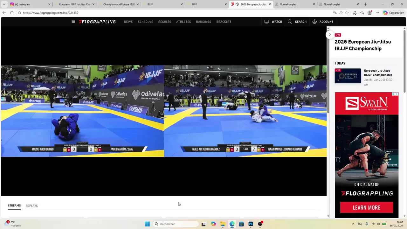Expand hidden system tray icons

point(353,224)
